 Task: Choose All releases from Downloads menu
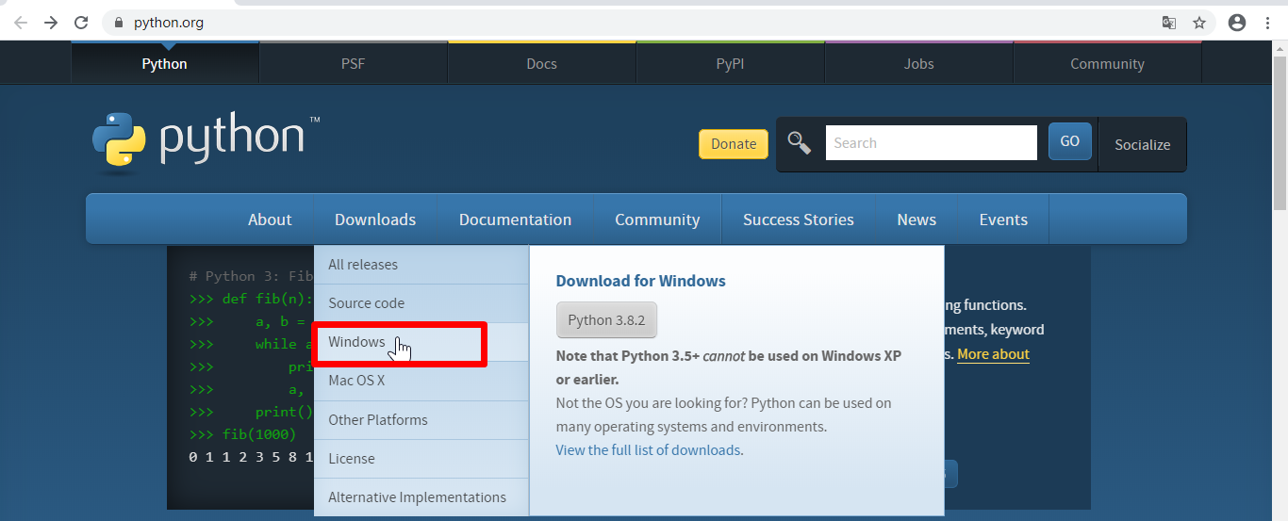pos(421,265)
